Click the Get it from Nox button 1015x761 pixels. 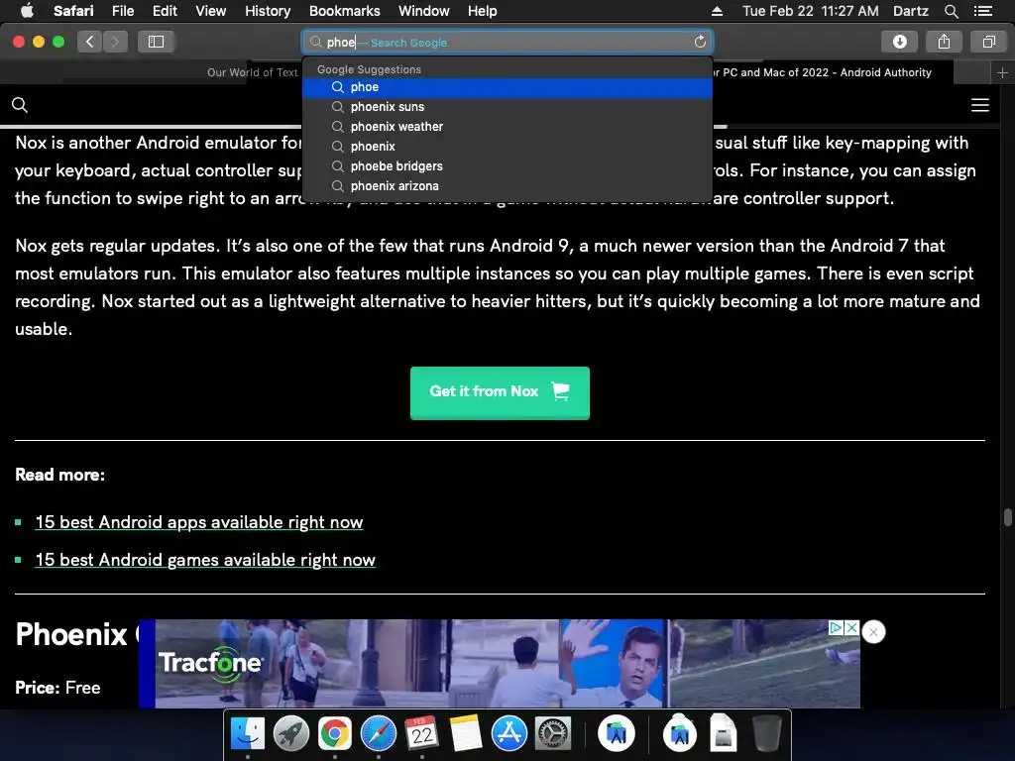(x=500, y=392)
